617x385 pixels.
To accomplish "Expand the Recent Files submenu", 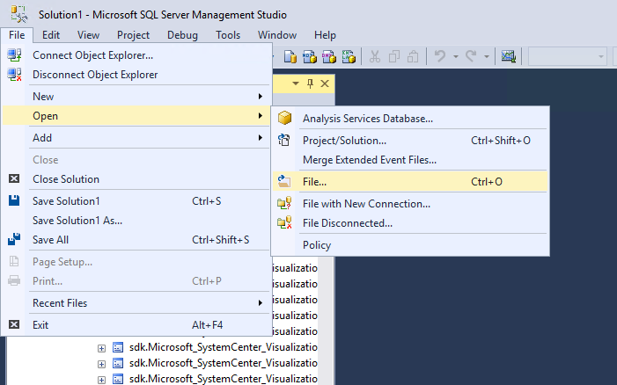I will 260,303.
